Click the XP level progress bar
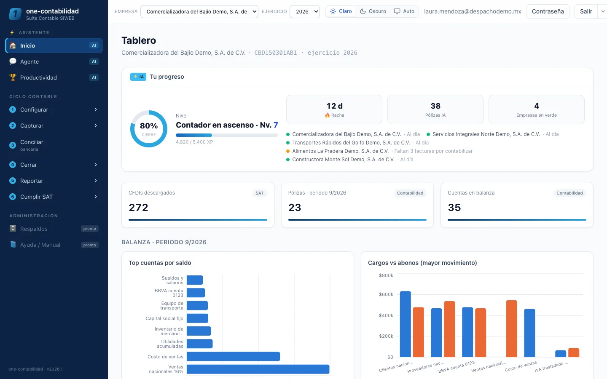 point(227,135)
